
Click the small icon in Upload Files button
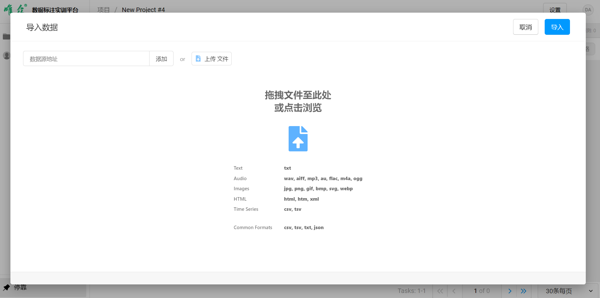point(198,59)
